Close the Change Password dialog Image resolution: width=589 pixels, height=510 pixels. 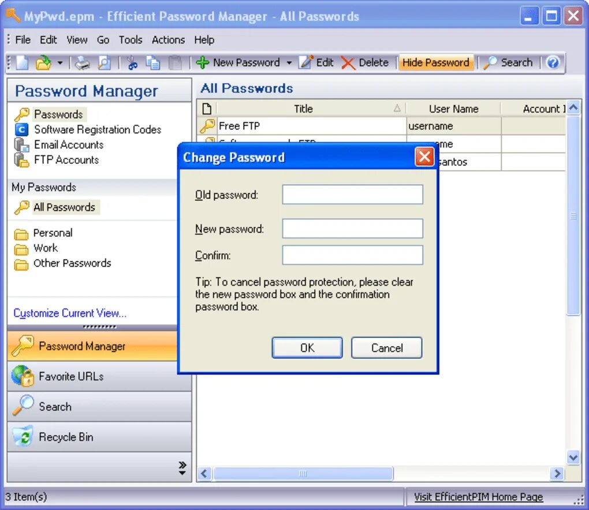(424, 156)
